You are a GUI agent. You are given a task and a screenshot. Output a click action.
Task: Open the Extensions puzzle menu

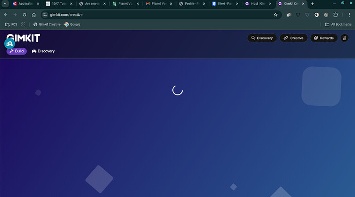[335, 15]
